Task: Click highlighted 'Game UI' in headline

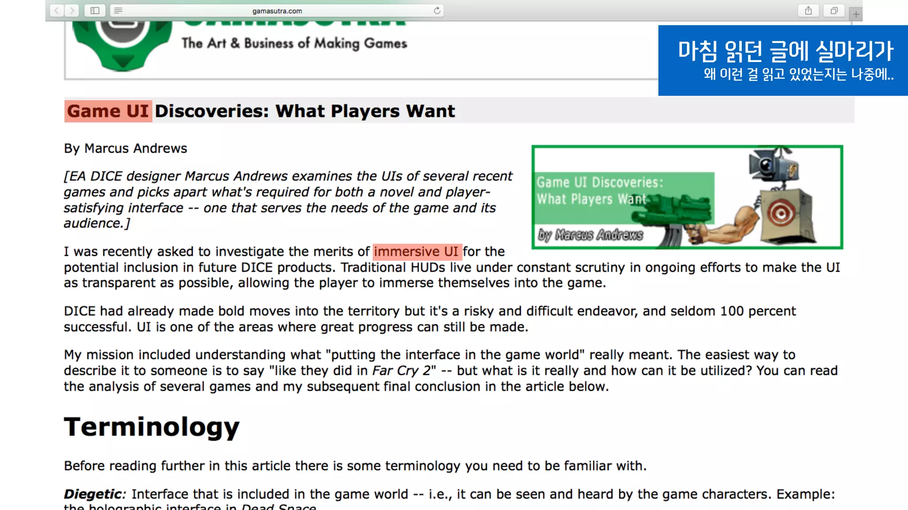Action: (108, 111)
